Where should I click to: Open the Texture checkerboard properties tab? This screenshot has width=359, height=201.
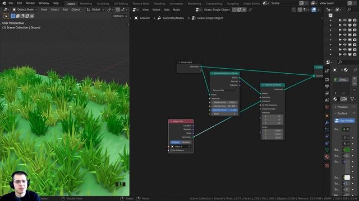(x=327, y=165)
